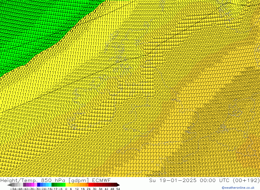
Task: Click the 'ECMWF' model label
Action: click(x=101, y=180)
